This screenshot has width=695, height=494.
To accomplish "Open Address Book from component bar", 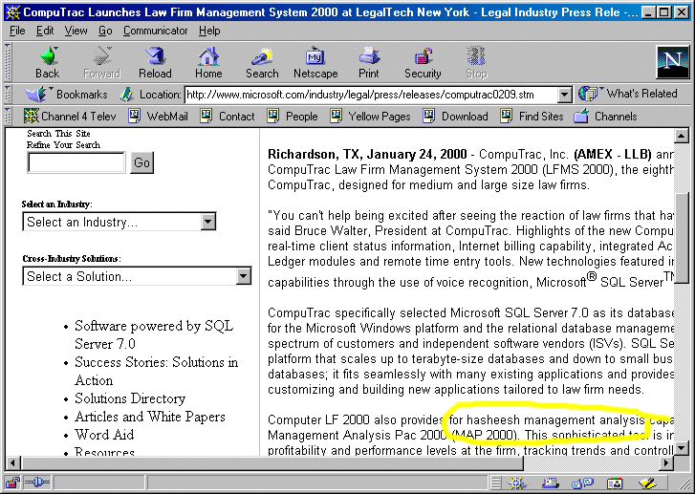I will [x=615, y=483].
